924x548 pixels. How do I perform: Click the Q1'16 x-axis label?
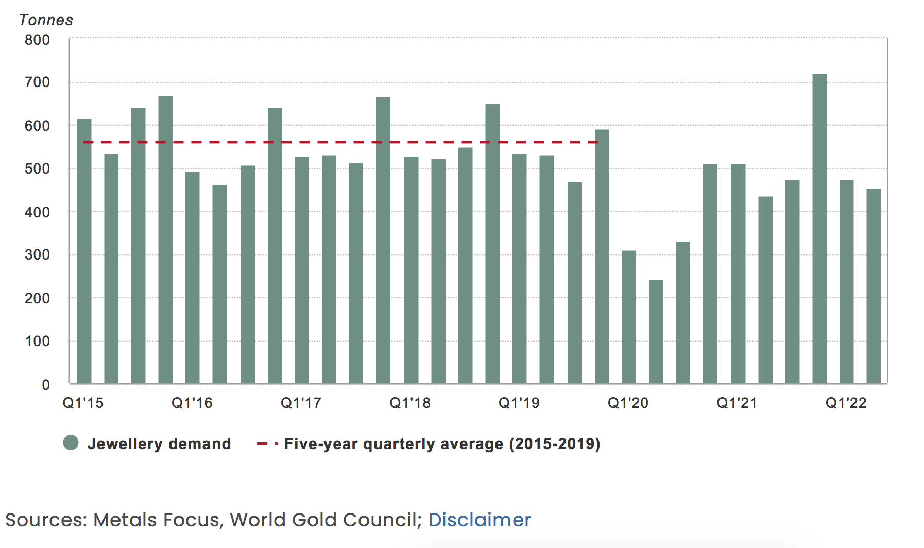pyautogui.click(x=192, y=403)
